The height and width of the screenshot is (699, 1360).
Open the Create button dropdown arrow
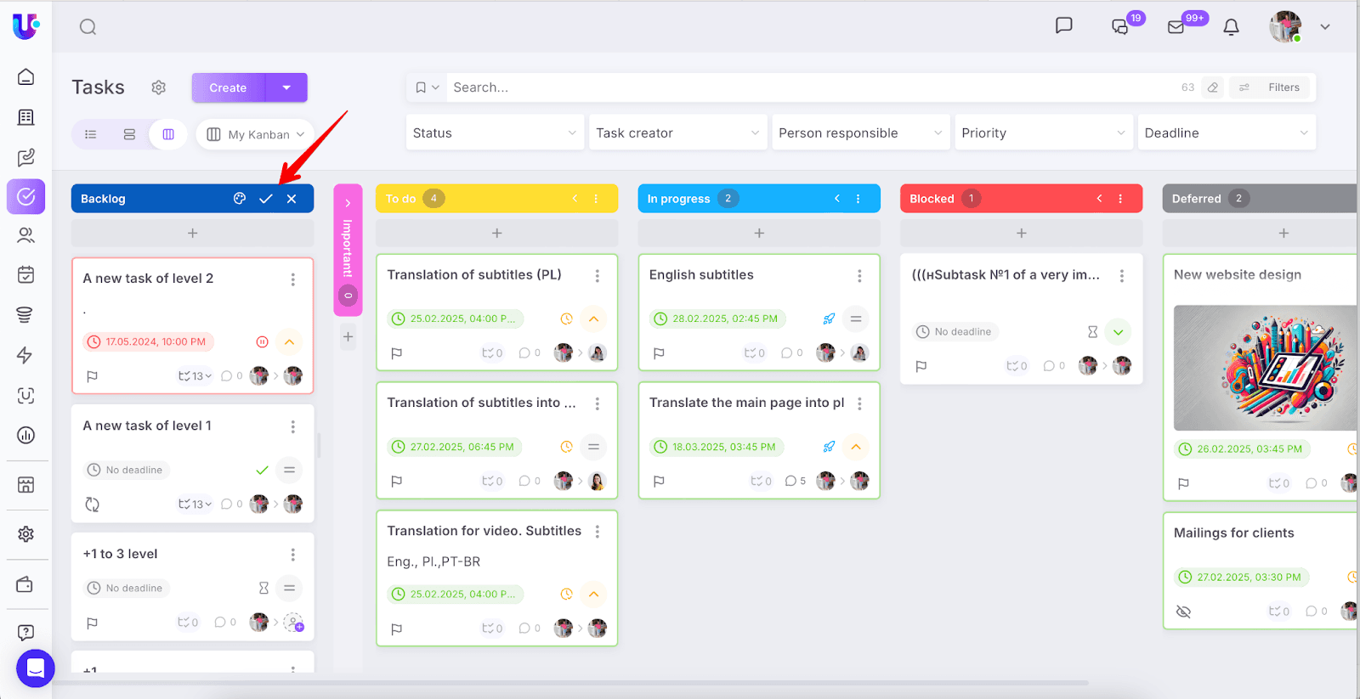[286, 87]
